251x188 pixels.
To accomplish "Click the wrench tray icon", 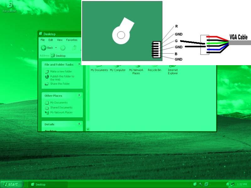I will 201,185.
